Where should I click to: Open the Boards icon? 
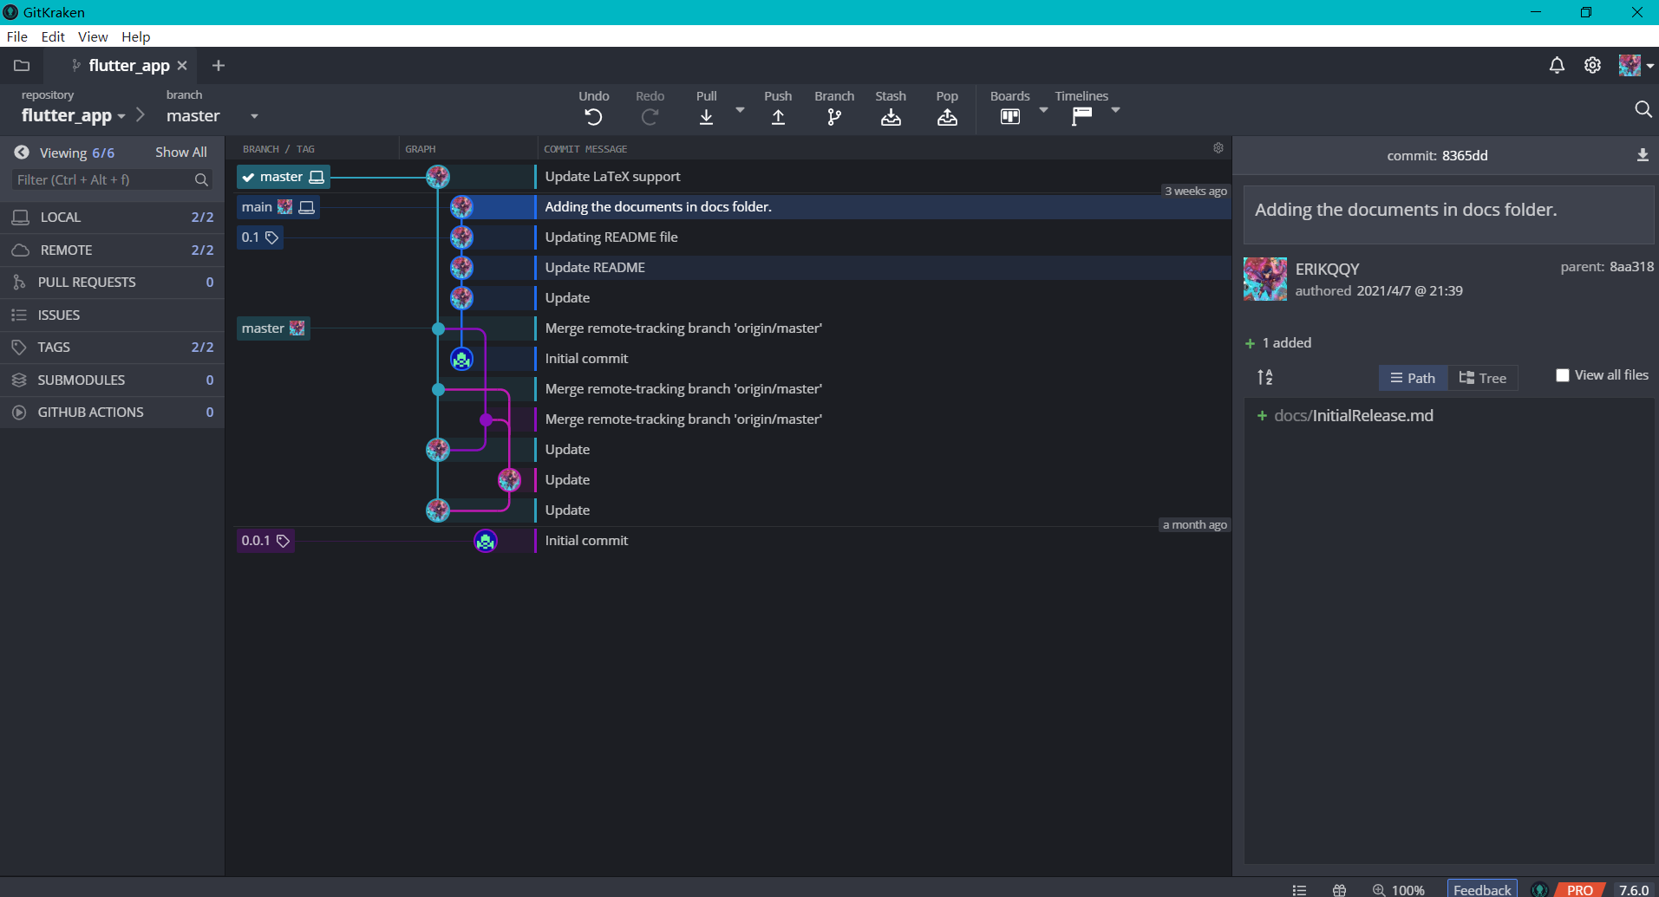pyautogui.click(x=1009, y=117)
